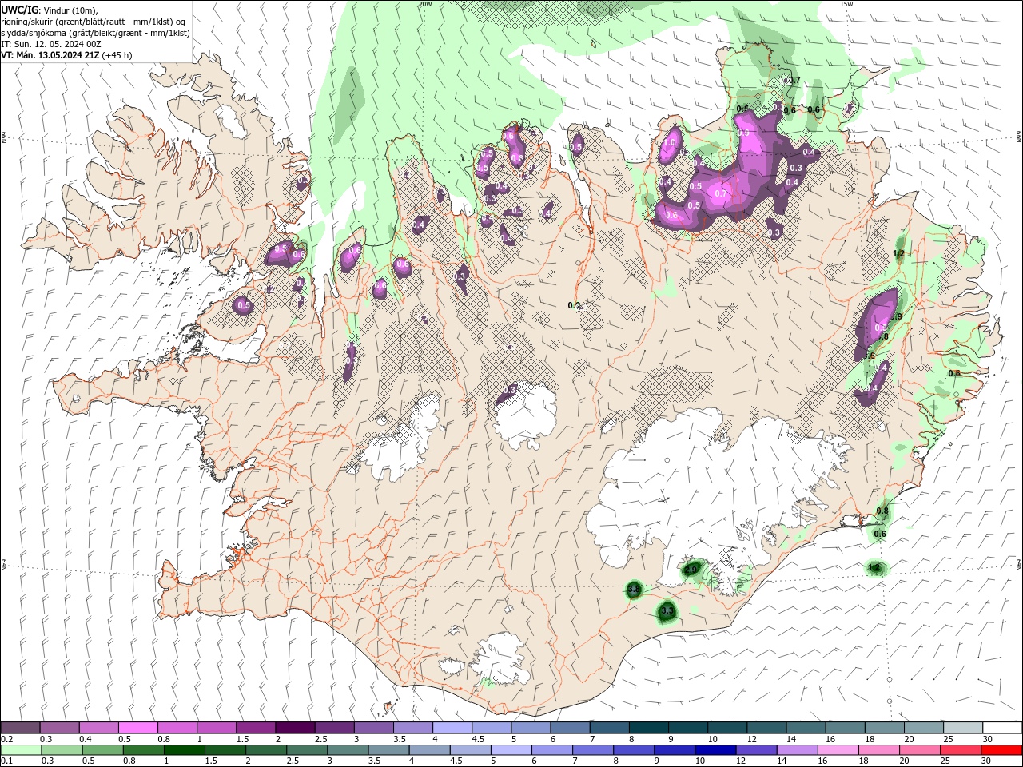Click the 'rigning/skúrir' legend description line
This screenshot has height=767, width=1023.
click(x=94, y=22)
